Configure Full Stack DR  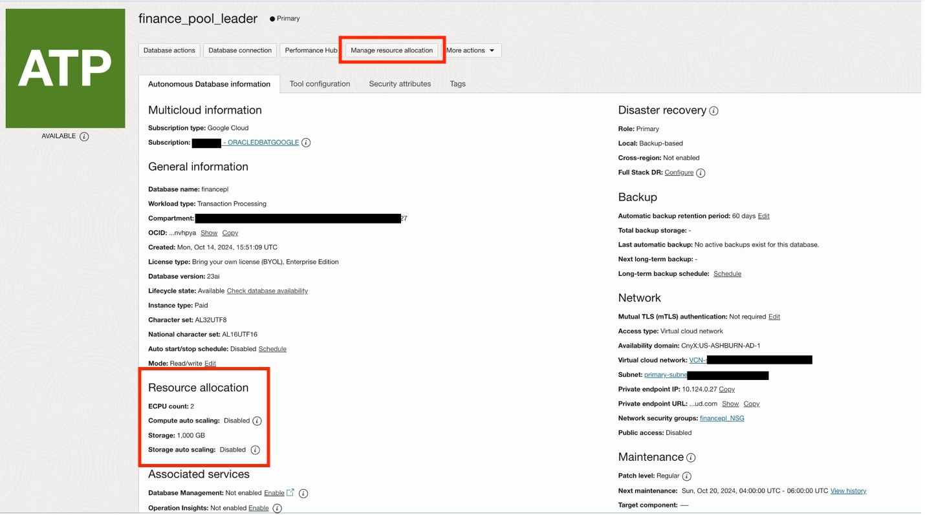point(679,173)
